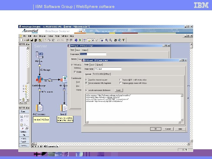Toggle Repetition element required checkbox

pyautogui.click(x=86, y=80)
